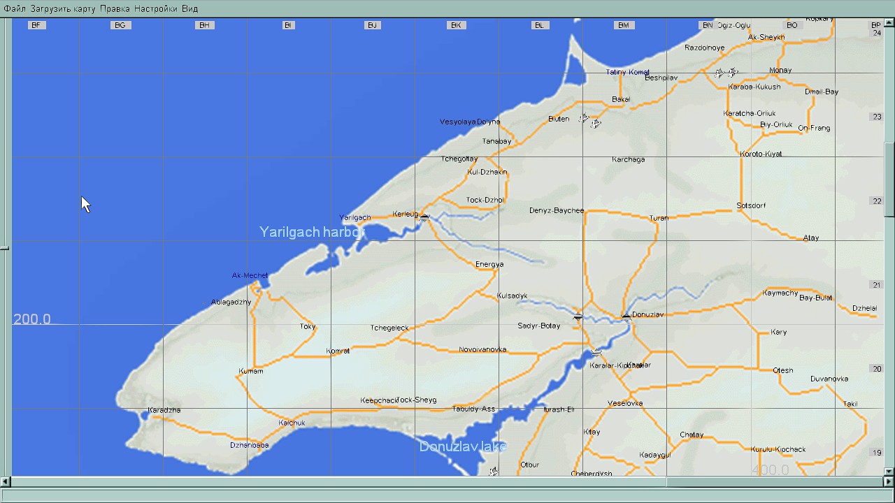The height and width of the screenshot is (503, 895).
Task: Select the Koroto-Kiyat town label
Action: click(761, 154)
